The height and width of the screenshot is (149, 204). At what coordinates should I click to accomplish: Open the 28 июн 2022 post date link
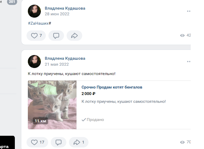tap(57, 14)
